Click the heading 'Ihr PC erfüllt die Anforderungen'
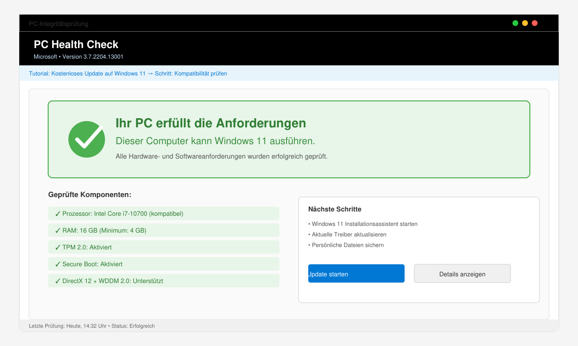This screenshot has width=578, height=346. coord(211,123)
